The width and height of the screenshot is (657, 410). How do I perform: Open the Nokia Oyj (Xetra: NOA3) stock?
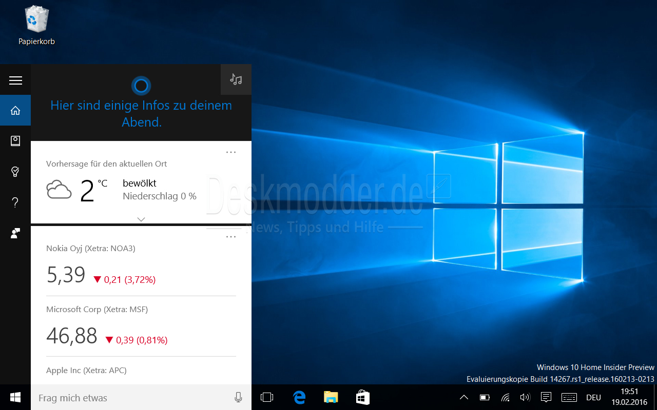91,249
